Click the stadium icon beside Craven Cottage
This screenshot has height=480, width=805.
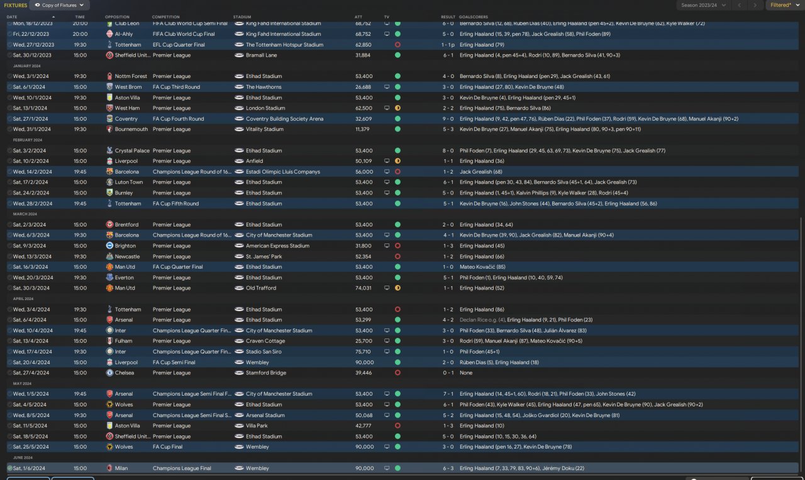[239, 341]
